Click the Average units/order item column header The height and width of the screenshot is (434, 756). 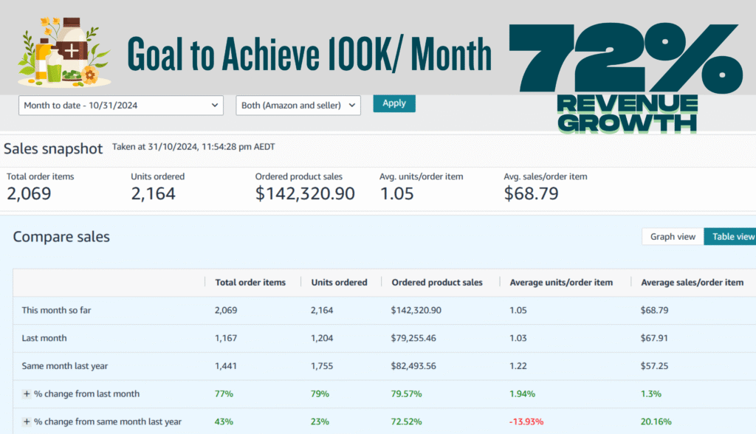click(x=560, y=283)
